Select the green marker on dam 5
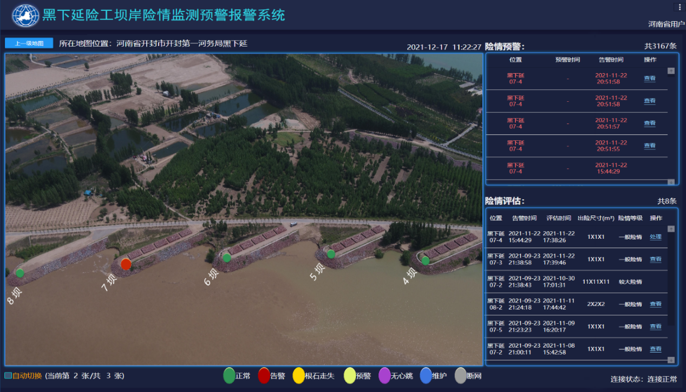The width and height of the screenshot is (686, 392). (331, 254)
